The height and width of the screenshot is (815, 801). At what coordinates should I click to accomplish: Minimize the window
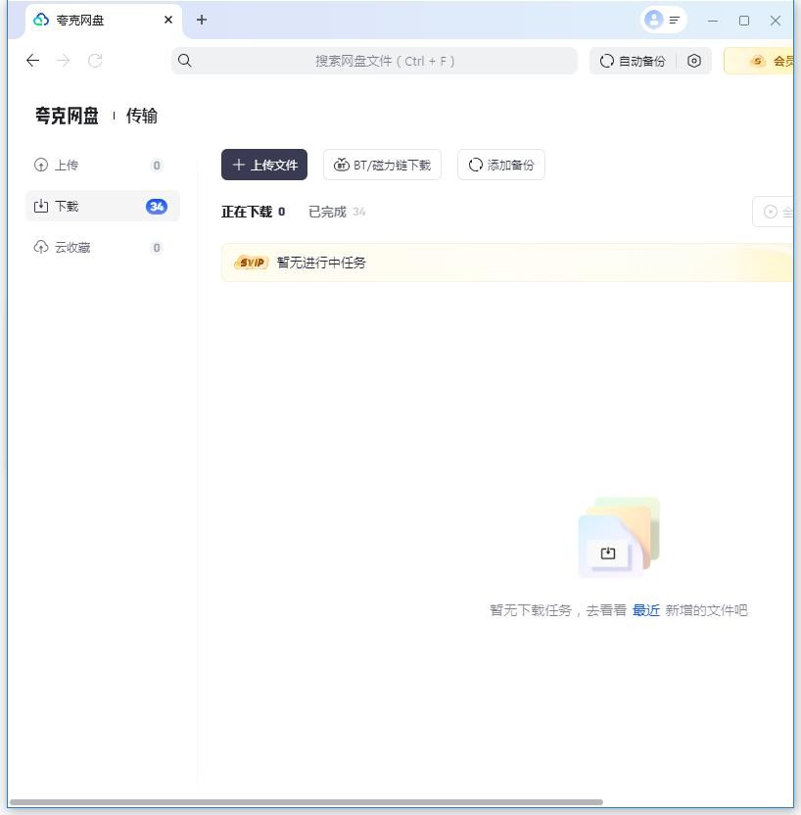coord(713,21)
